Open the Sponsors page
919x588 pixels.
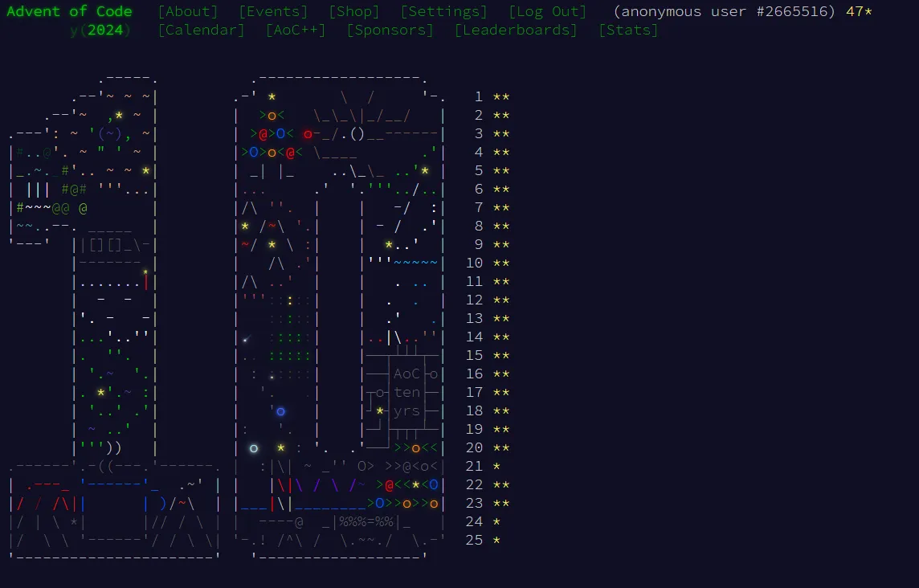point(390,30)
